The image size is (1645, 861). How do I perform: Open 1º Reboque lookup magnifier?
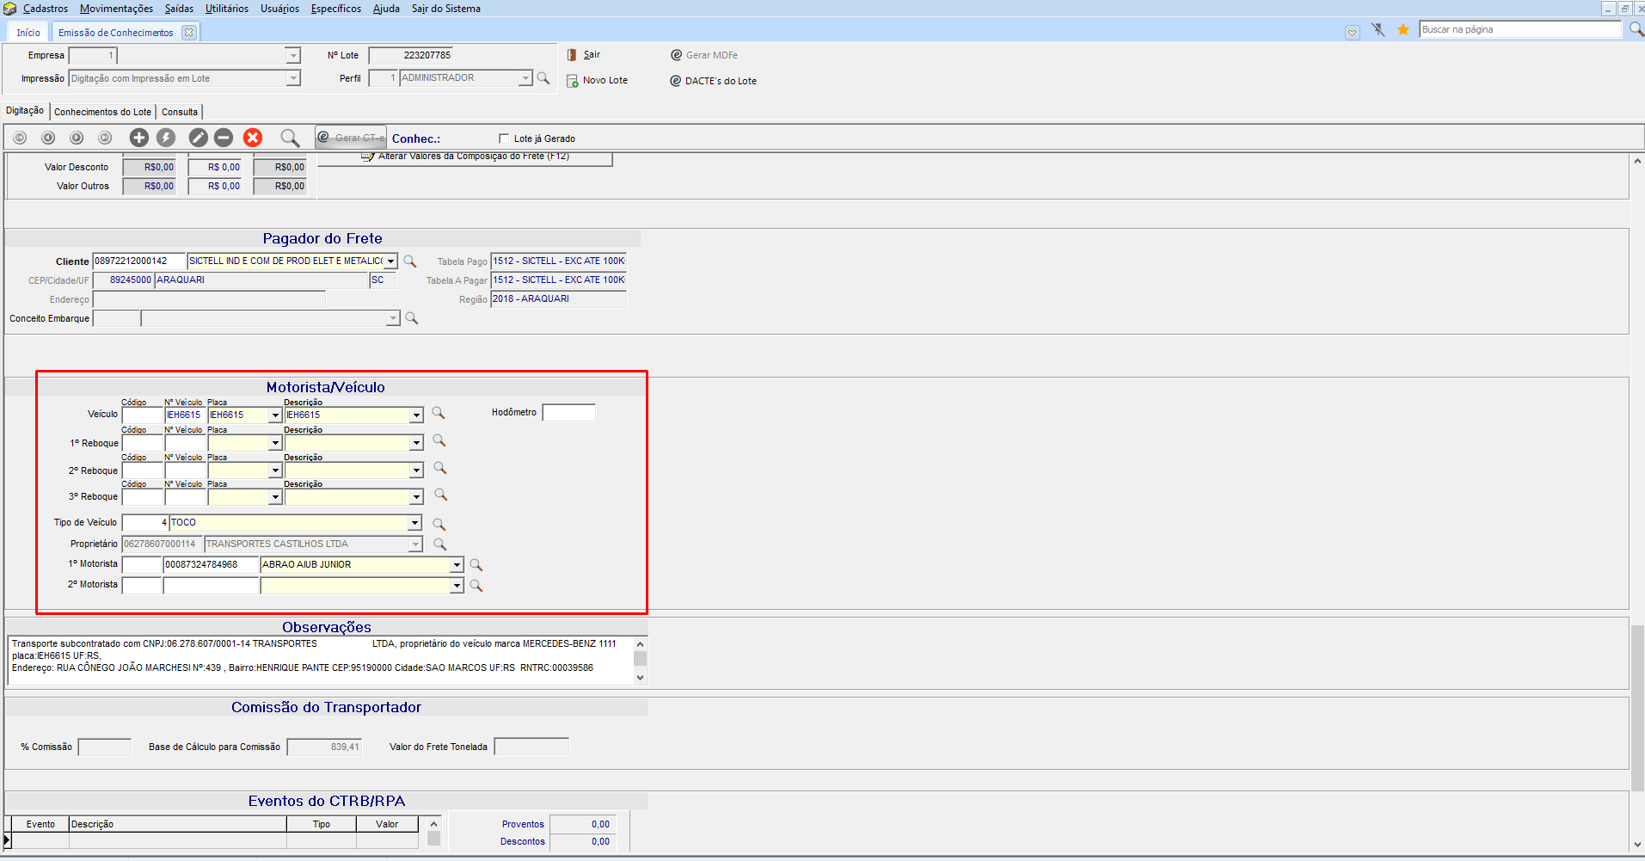point(439,440)
